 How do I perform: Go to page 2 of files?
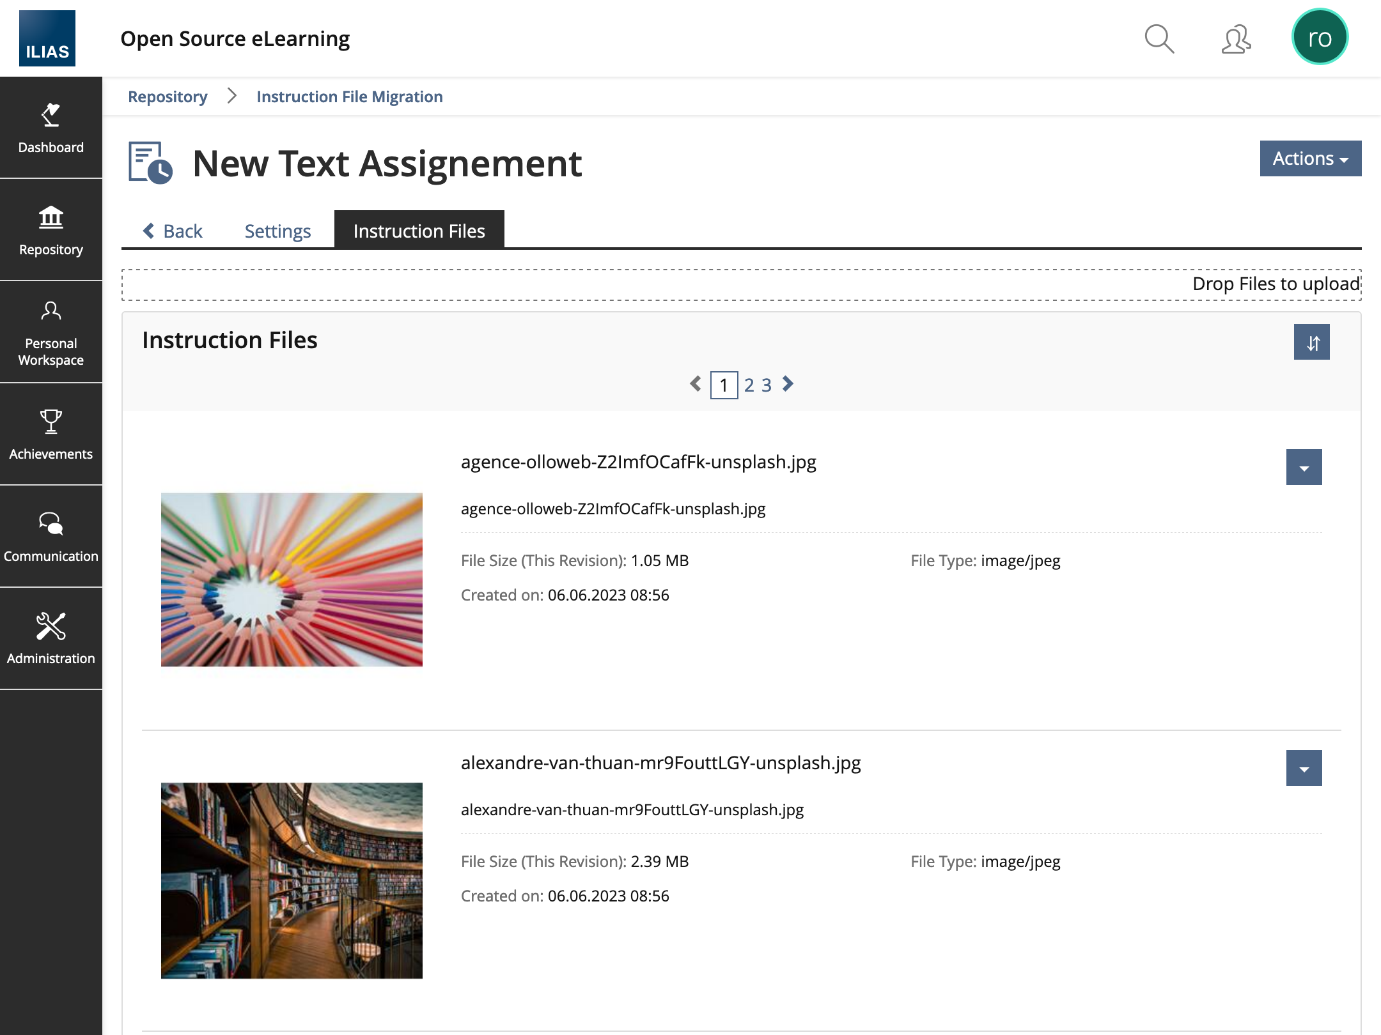749,385
